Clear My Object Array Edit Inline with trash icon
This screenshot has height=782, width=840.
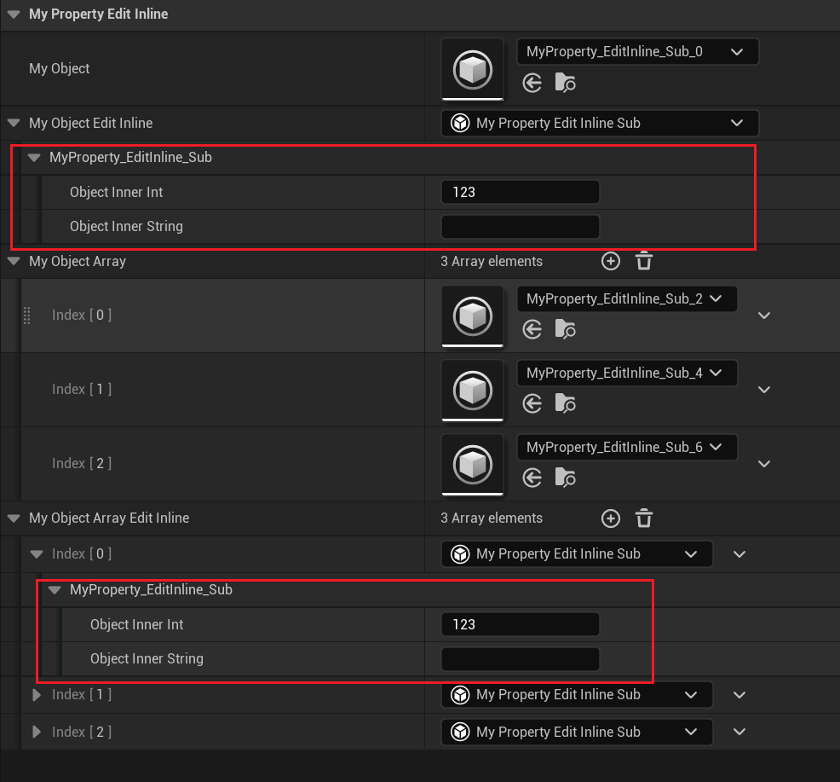pyautogui.click(x=644, y=518)
